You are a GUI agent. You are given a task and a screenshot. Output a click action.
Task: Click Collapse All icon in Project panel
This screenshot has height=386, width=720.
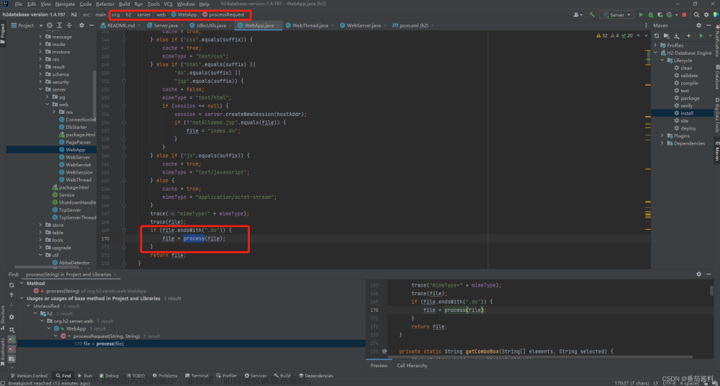point(68,25)
